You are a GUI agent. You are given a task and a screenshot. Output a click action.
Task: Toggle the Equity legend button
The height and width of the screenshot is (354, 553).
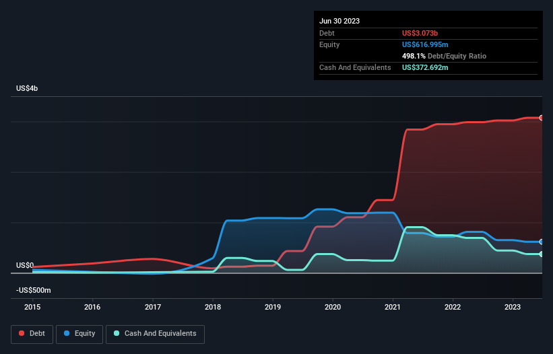tap(79, 334)
